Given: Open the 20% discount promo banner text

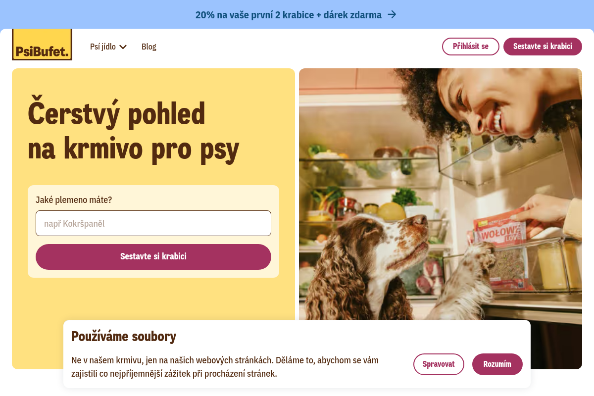Looking at the screenshot, I should pyautogui.click(x=289, y=15).
